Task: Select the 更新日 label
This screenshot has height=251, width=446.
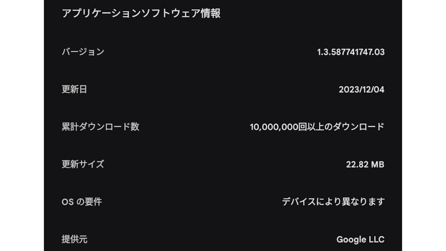Action: 74,90
